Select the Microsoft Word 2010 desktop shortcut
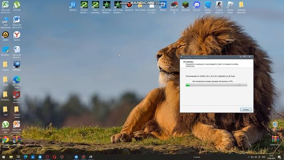The height and width of the screenshot is (160, 284). (x=17, y=22)
